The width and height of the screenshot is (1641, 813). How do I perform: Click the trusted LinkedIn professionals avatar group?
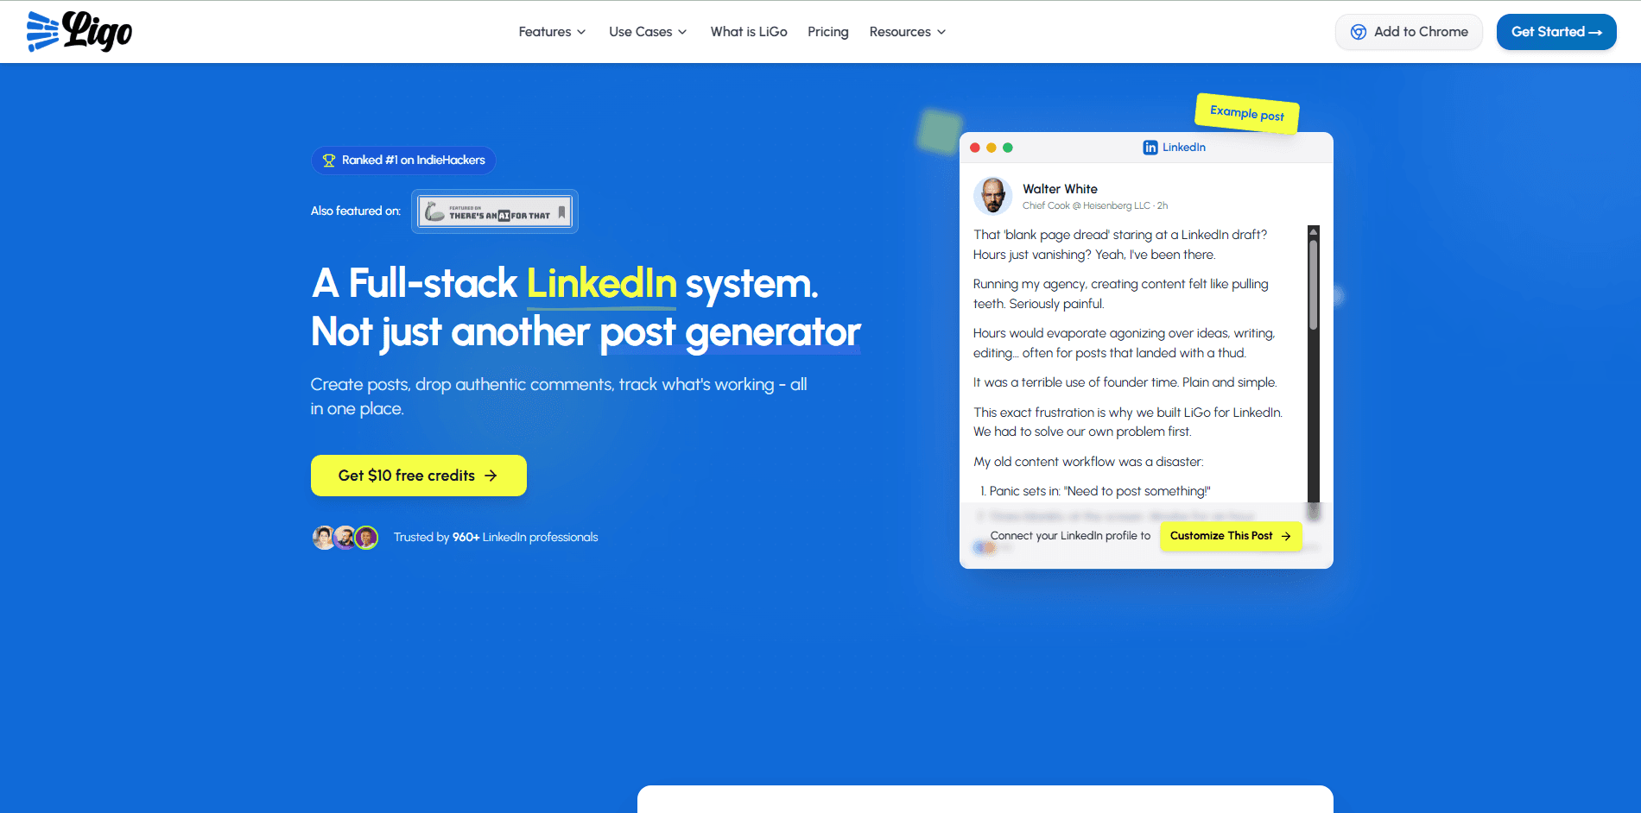[x=345, y=536]
